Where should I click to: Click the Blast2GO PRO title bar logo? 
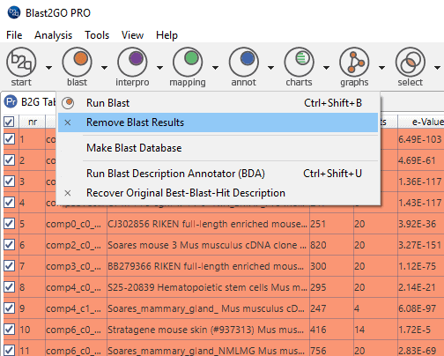[x=13, y=12]
